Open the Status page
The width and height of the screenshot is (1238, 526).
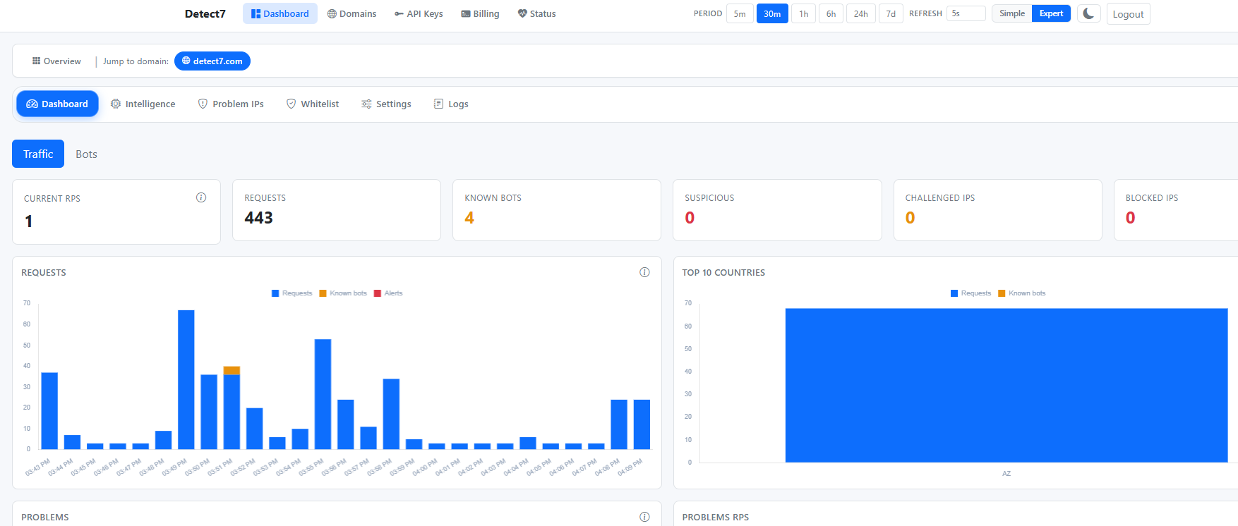coord(537,13)
